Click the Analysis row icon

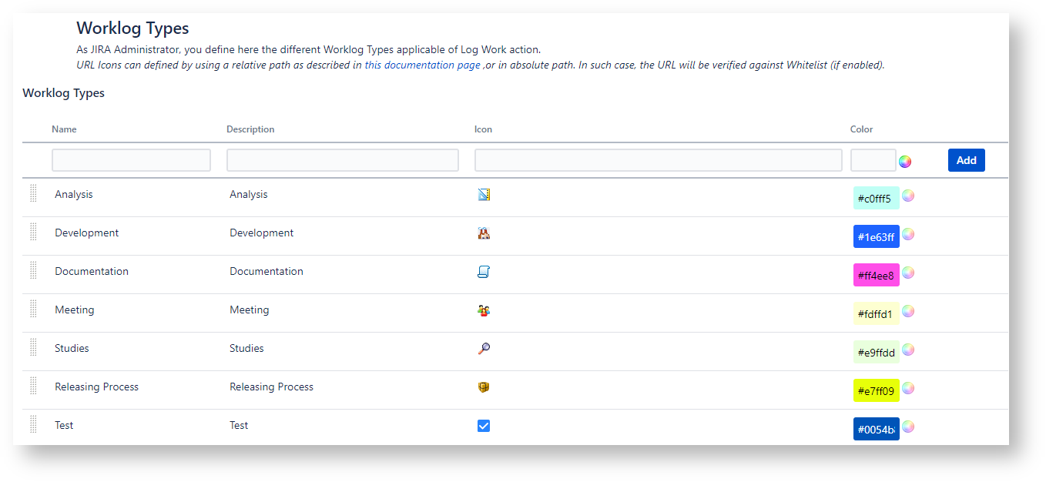click(484, 195)
